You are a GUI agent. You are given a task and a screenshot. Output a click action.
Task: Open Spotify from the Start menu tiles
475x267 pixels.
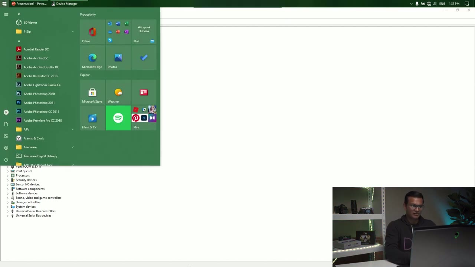[x=118, y=118]
